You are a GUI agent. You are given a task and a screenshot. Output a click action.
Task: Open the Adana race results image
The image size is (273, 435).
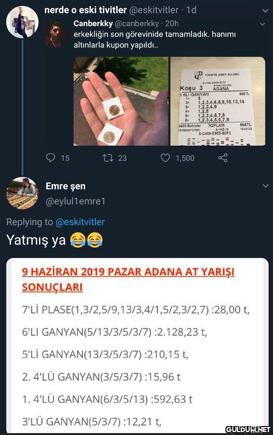coord(137,346)
